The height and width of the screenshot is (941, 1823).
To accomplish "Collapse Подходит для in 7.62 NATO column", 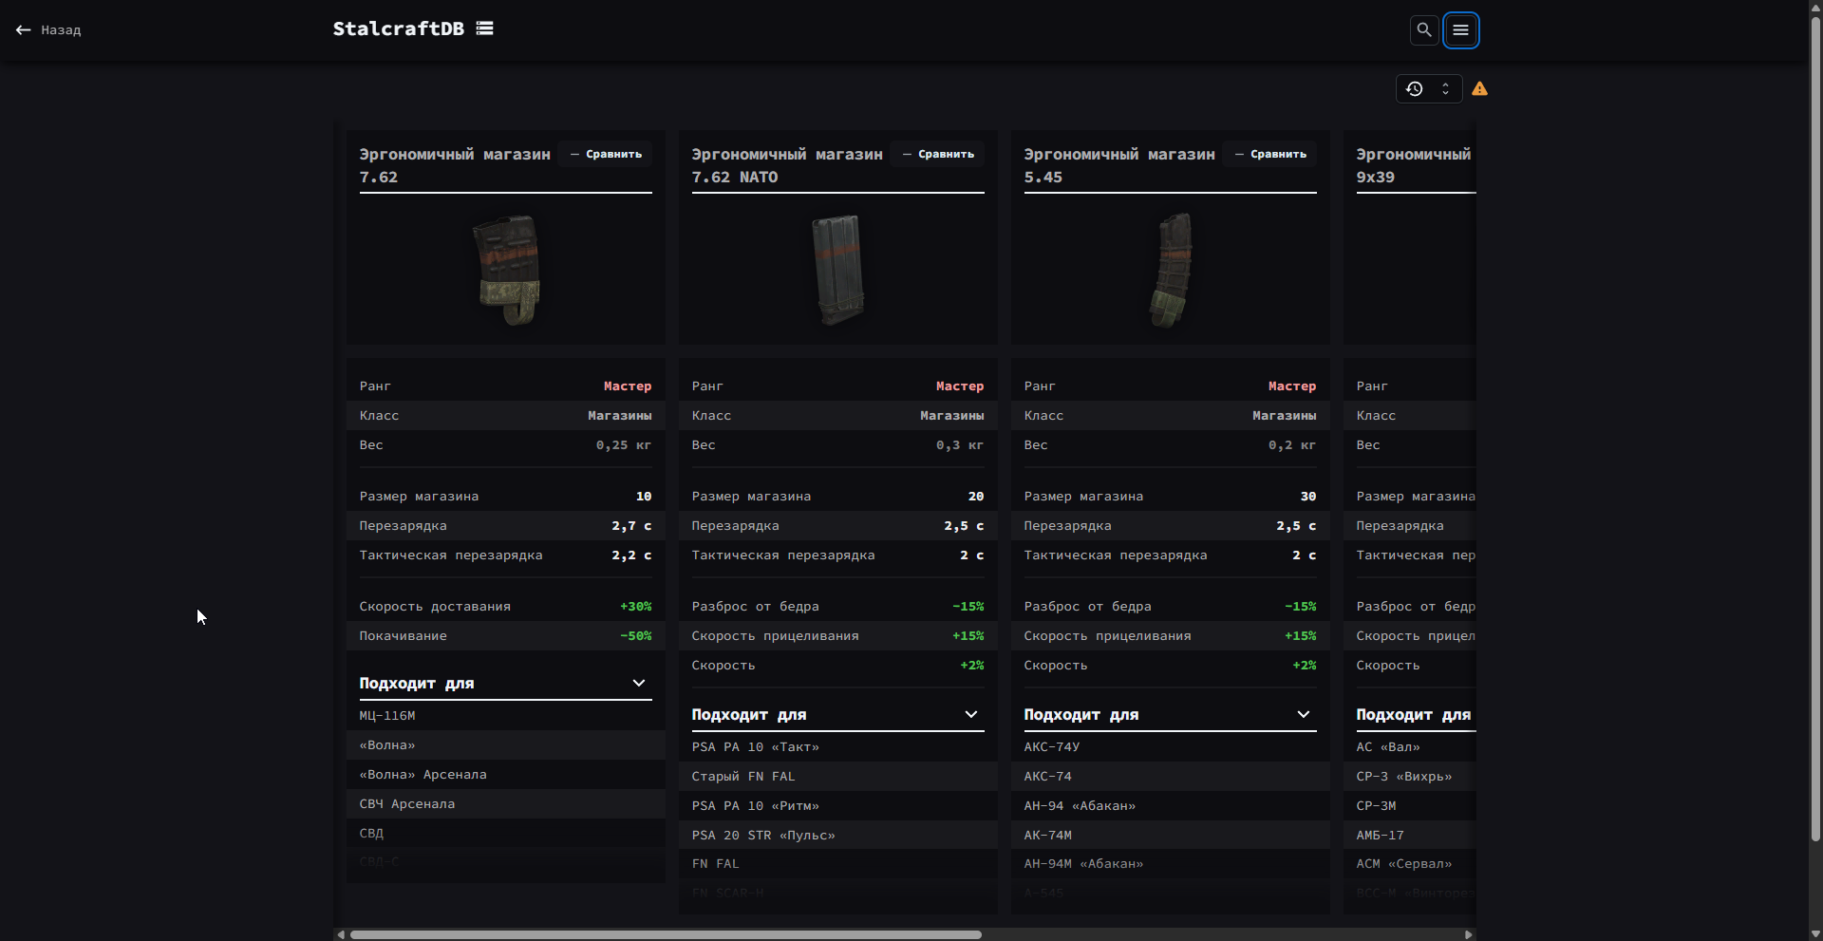I will pyautogui.click(x=837, y=715).
